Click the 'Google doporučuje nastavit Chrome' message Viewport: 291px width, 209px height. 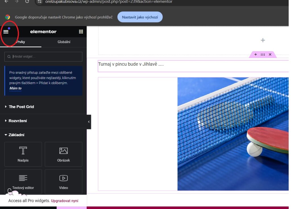pyautogui.click(x=64, y=17)
